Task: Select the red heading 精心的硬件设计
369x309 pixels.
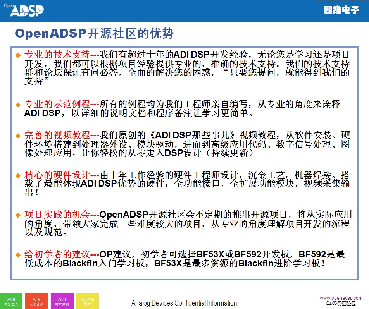Action: click(x=57, y=175)
